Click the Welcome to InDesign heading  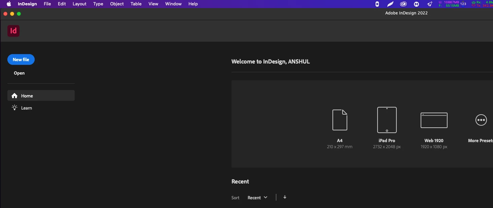tap(271, 61)
